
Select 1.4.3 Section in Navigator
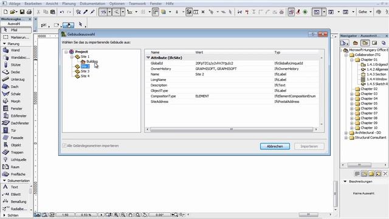point(376,74)
